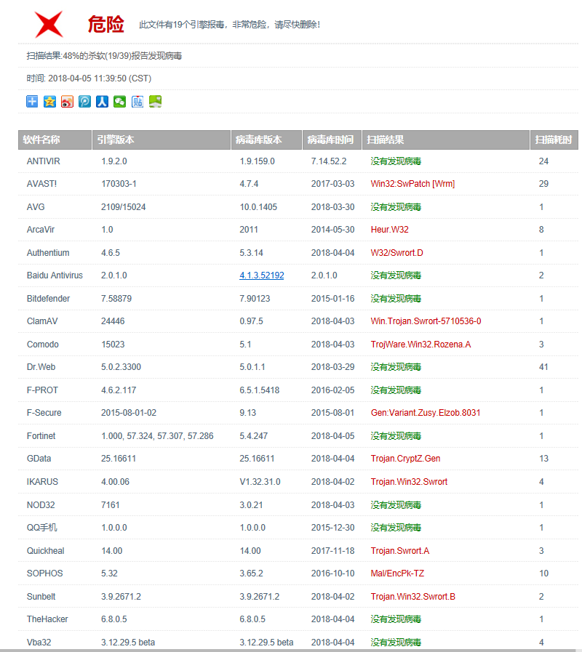
Task: Click Trojan.CryptZ.Gen scan result
Action: [x=405, y=458]
